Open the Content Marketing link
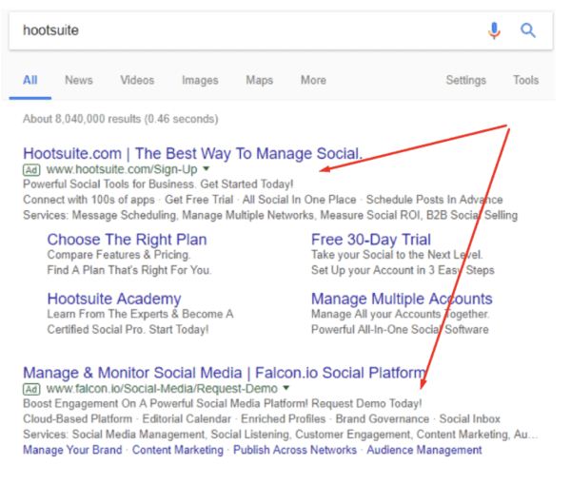This screenshot has height=484, width=571. click(x=178, y=450)
